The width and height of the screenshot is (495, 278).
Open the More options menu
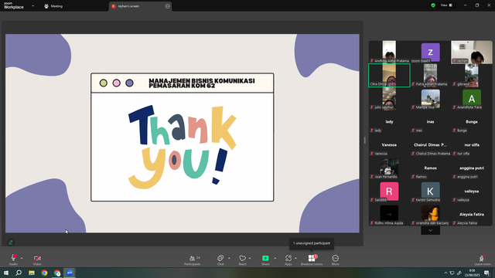[x=335, y=260]
